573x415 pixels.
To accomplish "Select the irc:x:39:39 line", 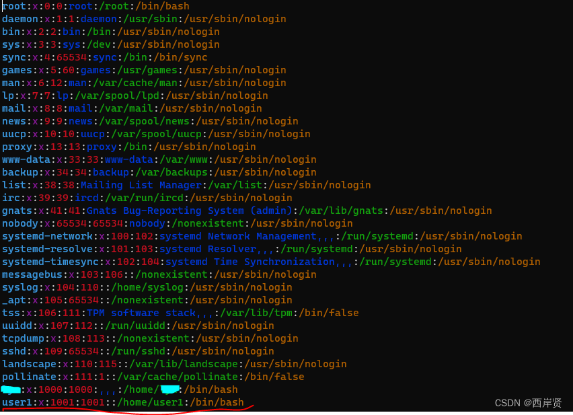I will 147,198.
